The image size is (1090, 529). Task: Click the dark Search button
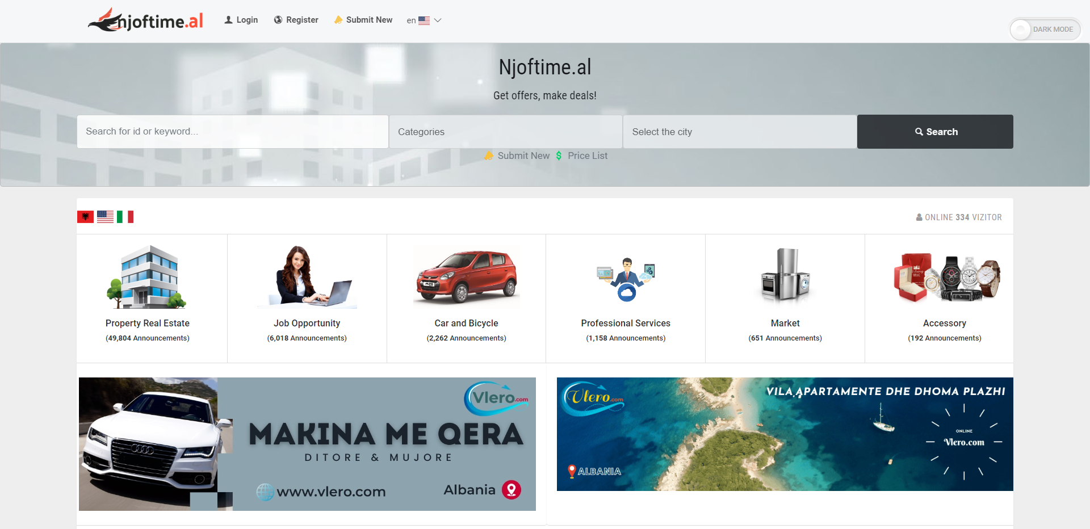[x=935, y=132]
